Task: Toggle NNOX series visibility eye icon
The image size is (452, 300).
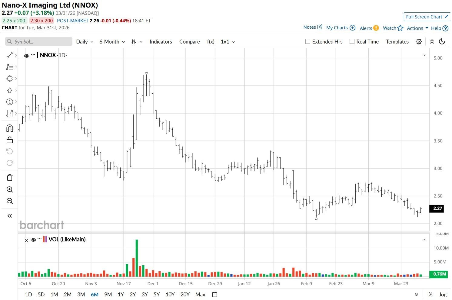Action: coord(27,56)
